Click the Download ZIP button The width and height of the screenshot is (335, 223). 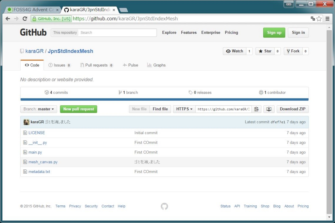pyautogui.click(x=293, y=109)
